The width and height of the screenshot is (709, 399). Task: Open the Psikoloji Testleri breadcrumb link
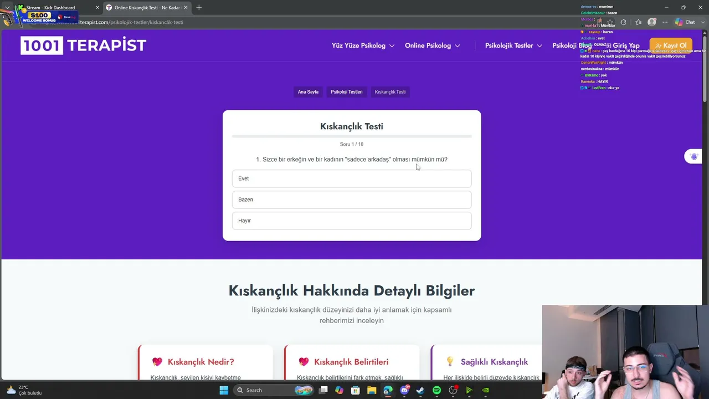pyautogui.click(x=347, y=92)
